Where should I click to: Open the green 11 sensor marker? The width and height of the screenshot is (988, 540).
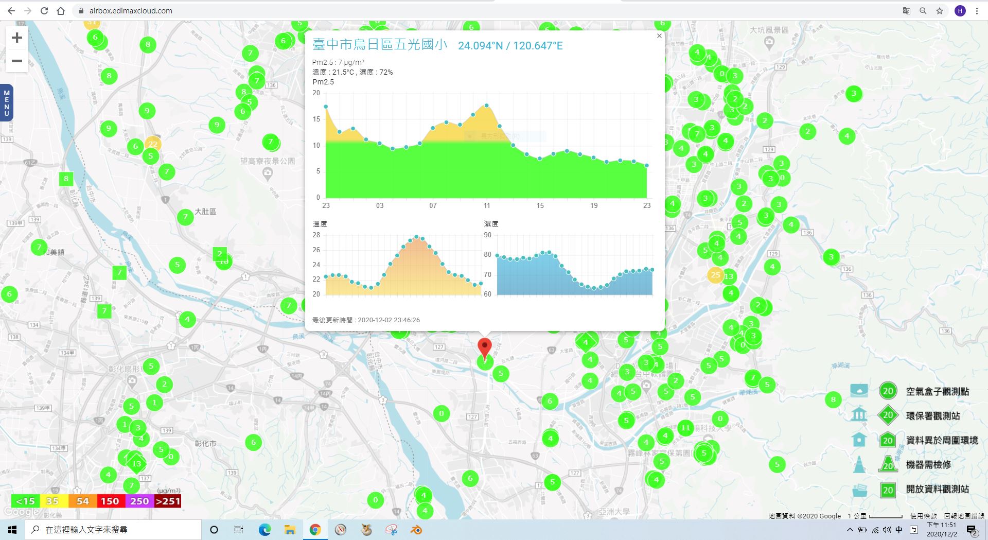tap(685, 427)
